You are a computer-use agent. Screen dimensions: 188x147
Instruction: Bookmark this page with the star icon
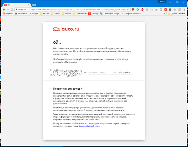coord(128,10)
